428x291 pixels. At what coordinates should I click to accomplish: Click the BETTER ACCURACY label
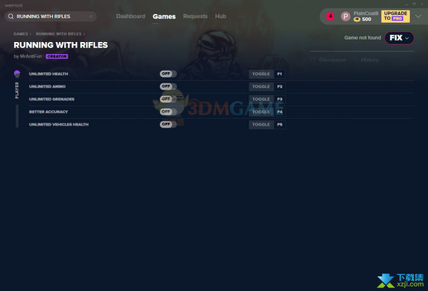[48, 111]
